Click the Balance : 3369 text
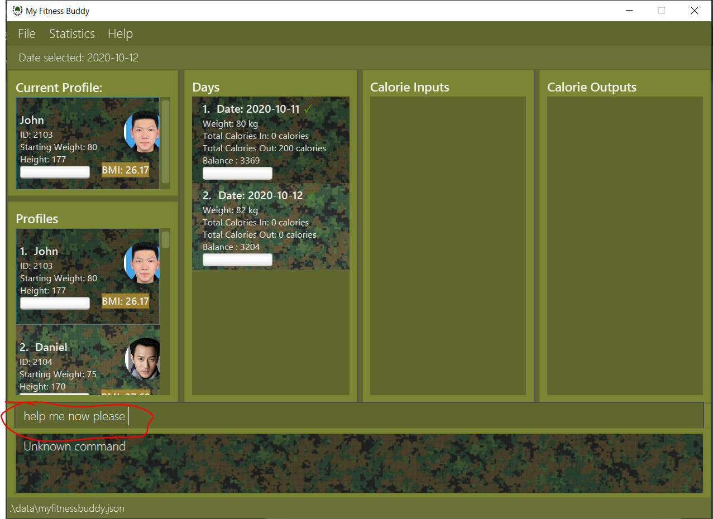Viewport: 713px width, 519px height. (x=231, y=160)
